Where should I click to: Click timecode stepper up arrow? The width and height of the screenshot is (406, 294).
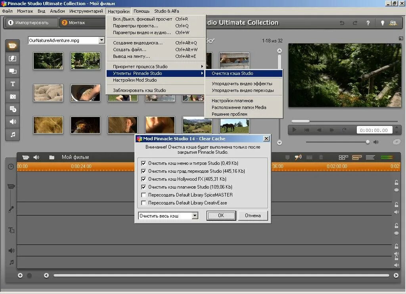pyautogui.click(x=396, y=128)
